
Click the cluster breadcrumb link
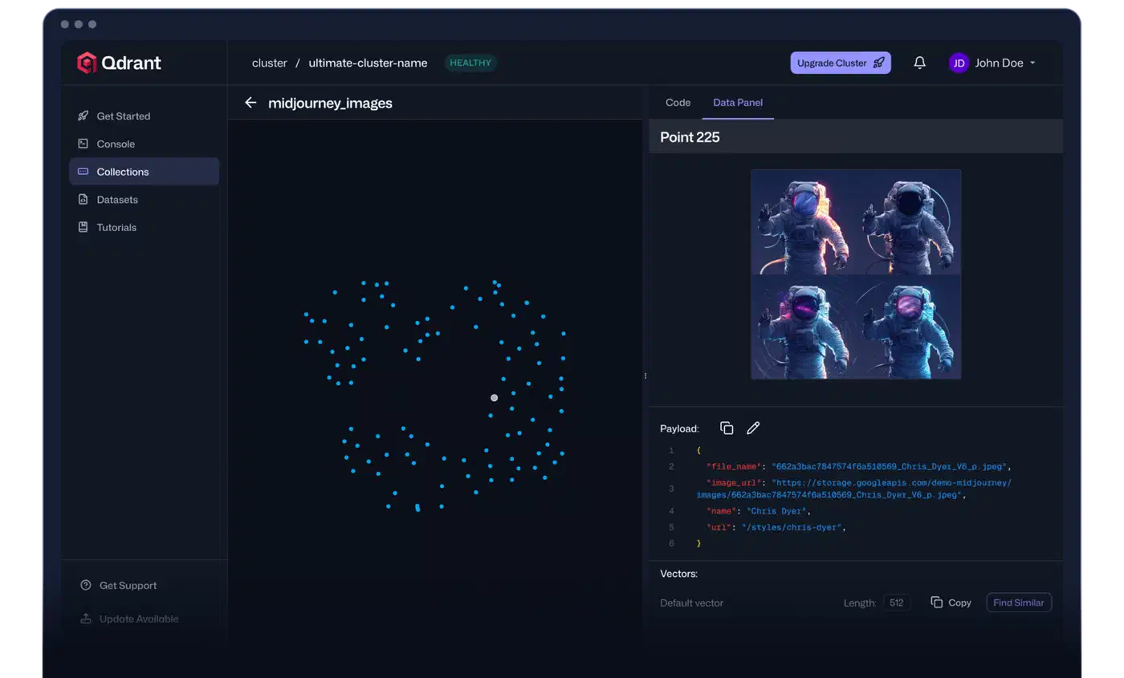tap(269, 63)
